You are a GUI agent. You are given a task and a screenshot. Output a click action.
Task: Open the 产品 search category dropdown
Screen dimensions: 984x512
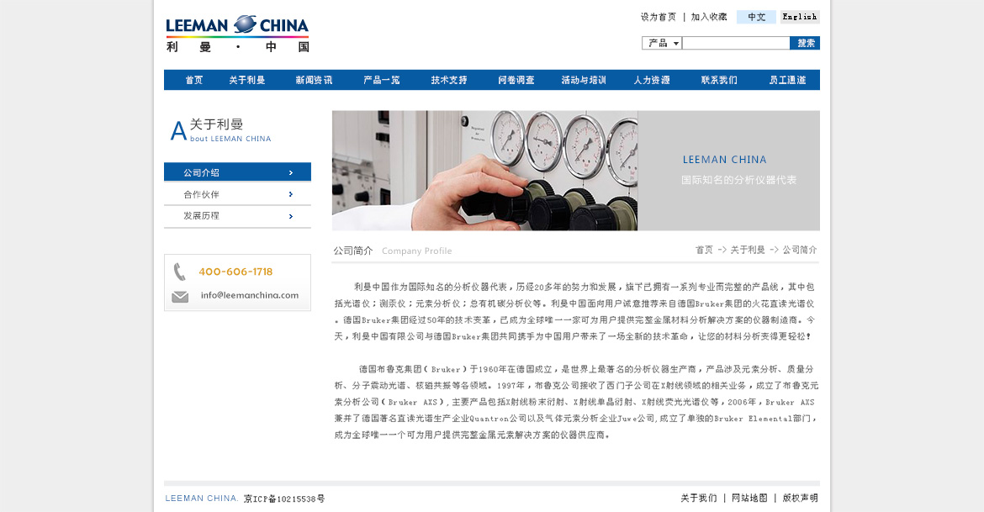661,43
